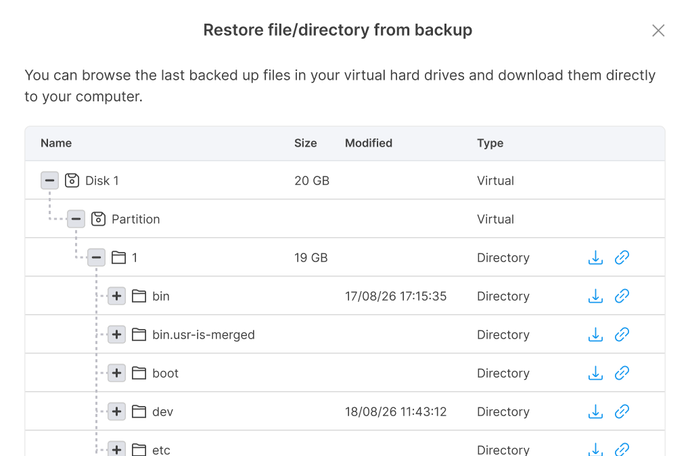This screenshot has height=456, width=690.
Task: Click the Virtual type of Disk 1
Action: click(x=495, y=180)
